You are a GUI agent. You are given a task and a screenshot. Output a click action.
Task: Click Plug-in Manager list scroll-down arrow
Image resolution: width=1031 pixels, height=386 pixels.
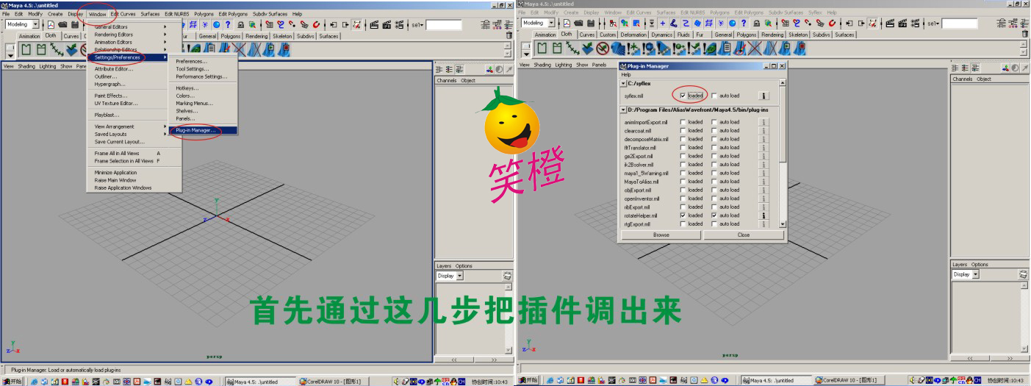coord(783,224)
